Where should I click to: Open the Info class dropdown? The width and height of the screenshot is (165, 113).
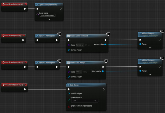coord(79,72)
